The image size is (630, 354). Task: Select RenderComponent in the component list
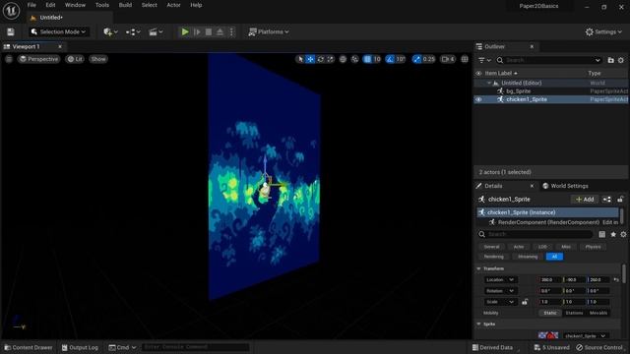tap(549, 222)
